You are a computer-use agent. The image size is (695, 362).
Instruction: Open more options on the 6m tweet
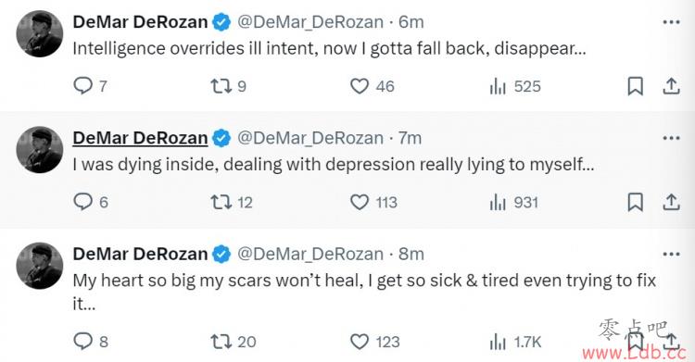[671, 22]
